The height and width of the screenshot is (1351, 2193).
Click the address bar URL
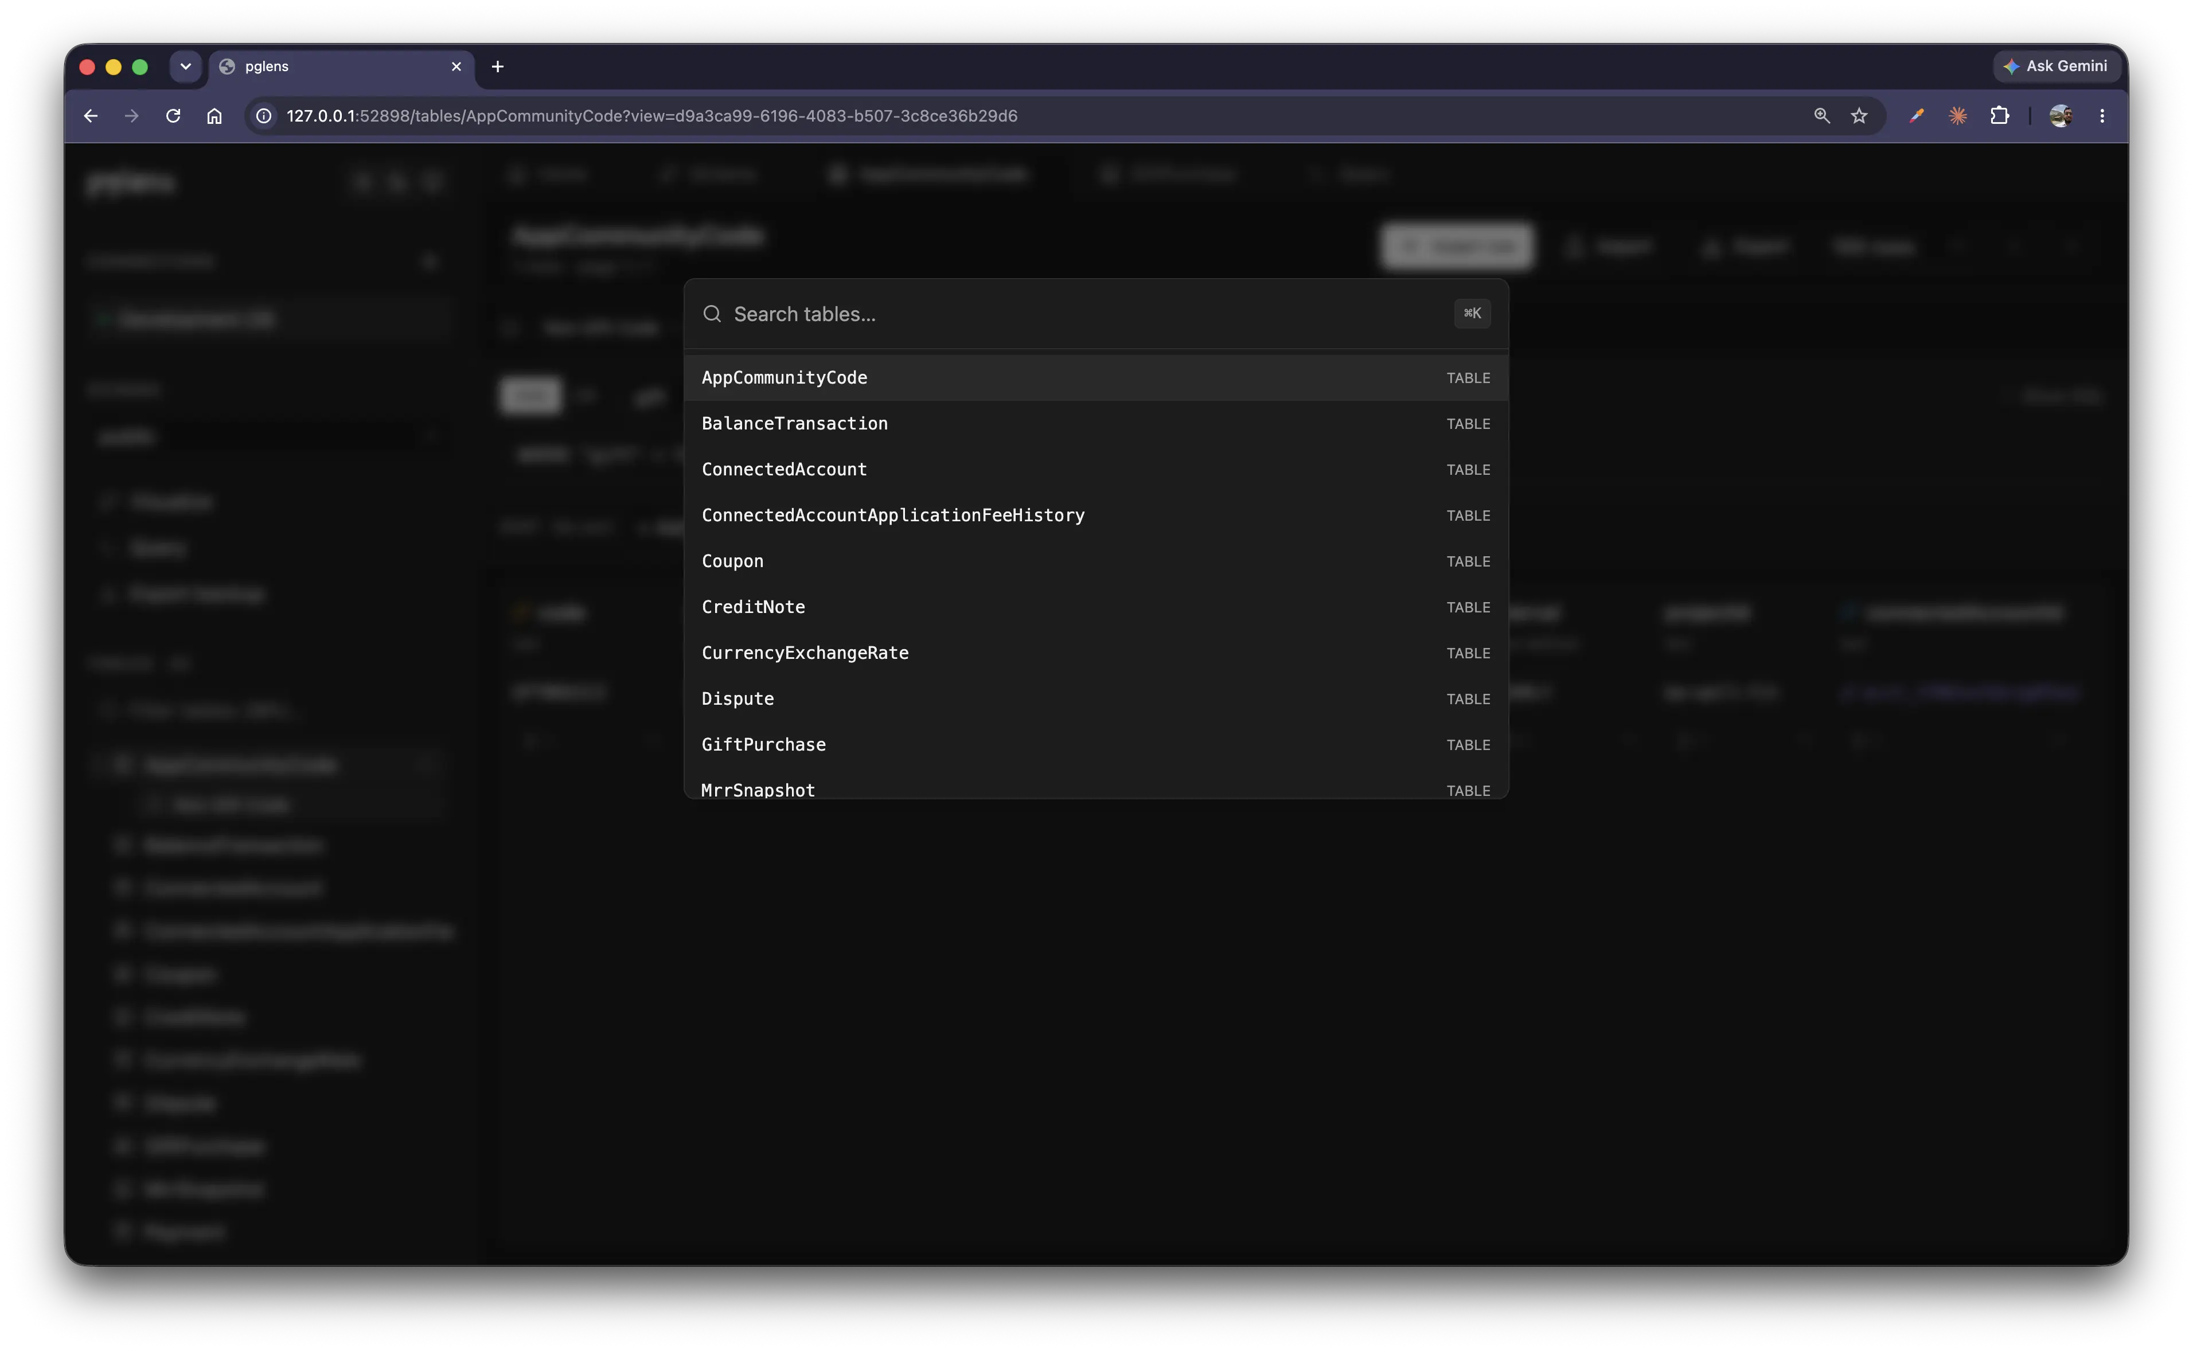(651, 116)
